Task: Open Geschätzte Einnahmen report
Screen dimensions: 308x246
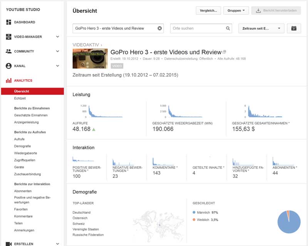Action: (x=31, y=115)
